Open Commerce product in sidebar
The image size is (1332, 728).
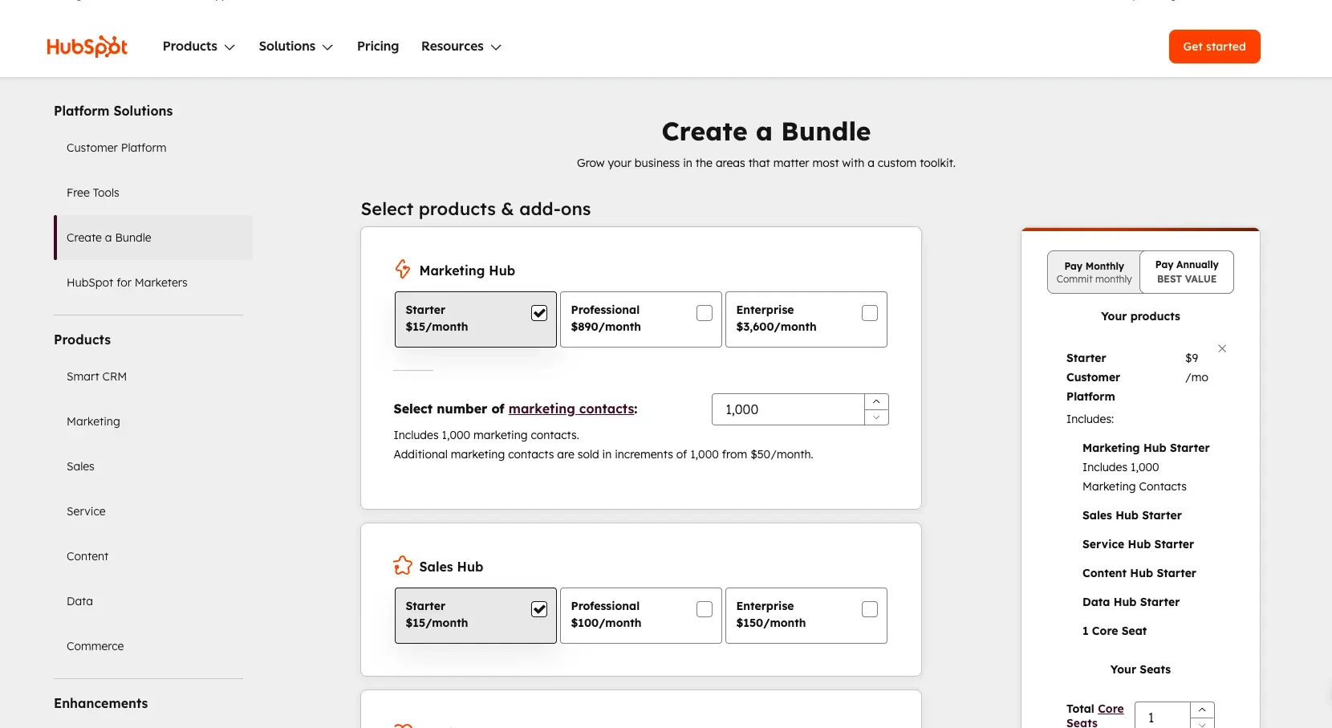95,646
